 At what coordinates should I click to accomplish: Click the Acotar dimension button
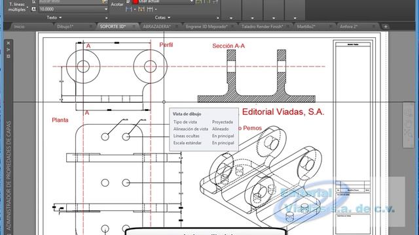(x=117, y=5)
